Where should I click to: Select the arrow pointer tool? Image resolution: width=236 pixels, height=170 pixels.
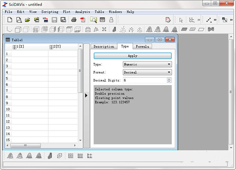pyautogui.click(x=181, y=20)
